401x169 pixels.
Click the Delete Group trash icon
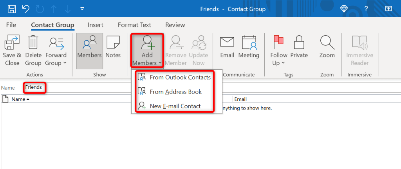coord(33,42)
